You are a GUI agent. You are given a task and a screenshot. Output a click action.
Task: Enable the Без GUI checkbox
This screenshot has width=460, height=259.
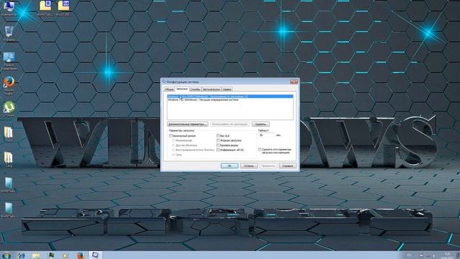coord(218,136)
